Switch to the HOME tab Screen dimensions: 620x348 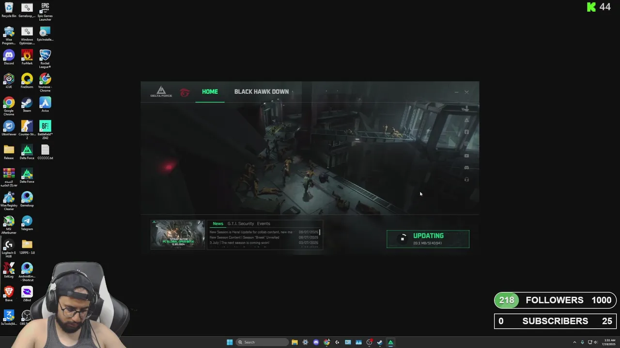(x=210, y=92)
